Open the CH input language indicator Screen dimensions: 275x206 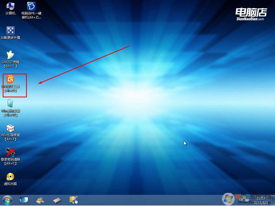click(x=241, y=200)
